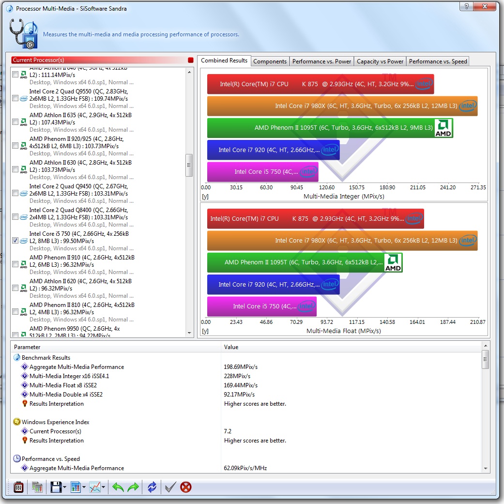Click processor list scrollbar down arrow
The width and height of the screenshot is (504, 504).
point(189,333)
